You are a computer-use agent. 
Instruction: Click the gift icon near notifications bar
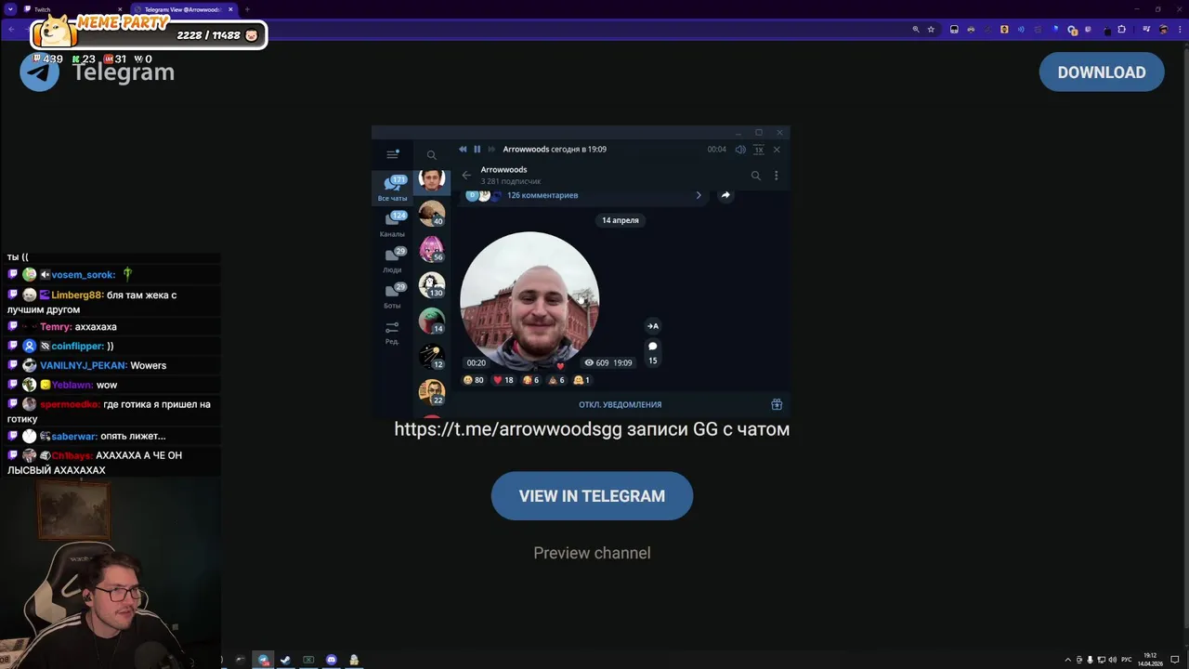point(777,404)
